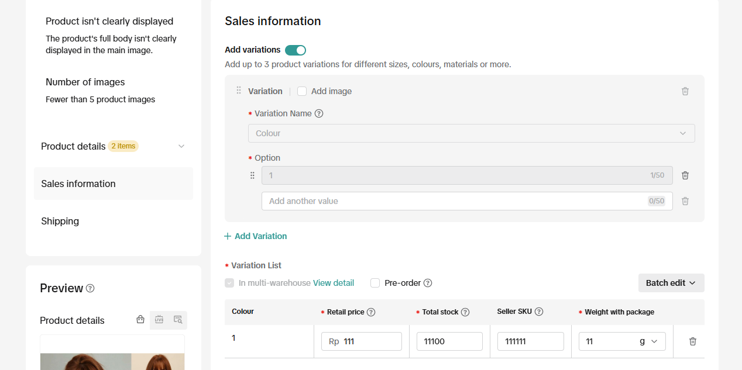Select Sales information in the sidebar
Image resolution: width=742 pixels, height=370 pixels.
(78, 184)
